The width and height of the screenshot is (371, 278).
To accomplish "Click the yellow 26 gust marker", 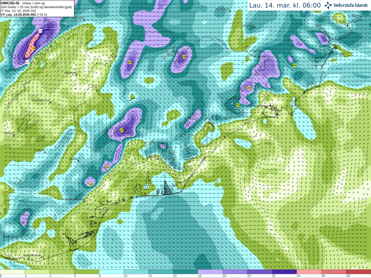I will click(x=294, y=65).
